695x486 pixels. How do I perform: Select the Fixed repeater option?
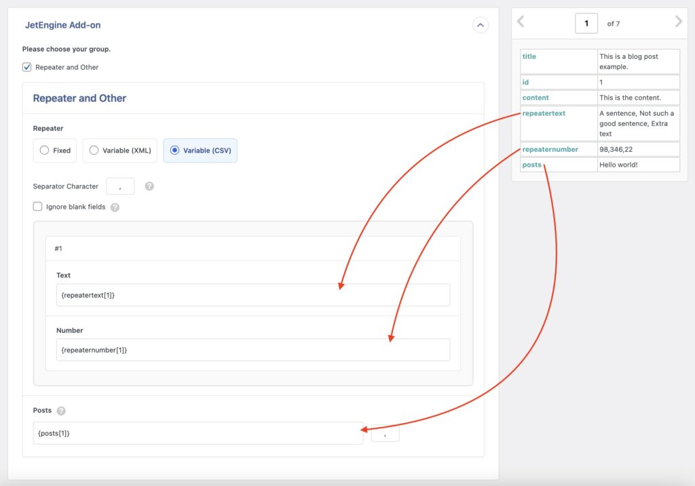(x=45, y=150)
